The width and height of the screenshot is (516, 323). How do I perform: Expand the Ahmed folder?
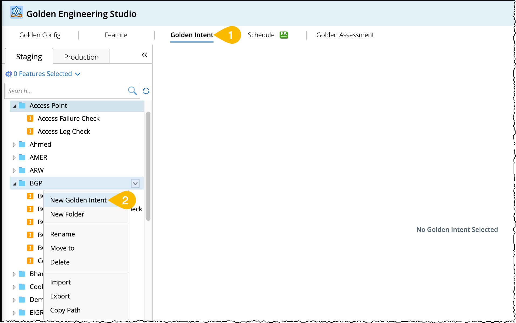[x=14, y=145]
